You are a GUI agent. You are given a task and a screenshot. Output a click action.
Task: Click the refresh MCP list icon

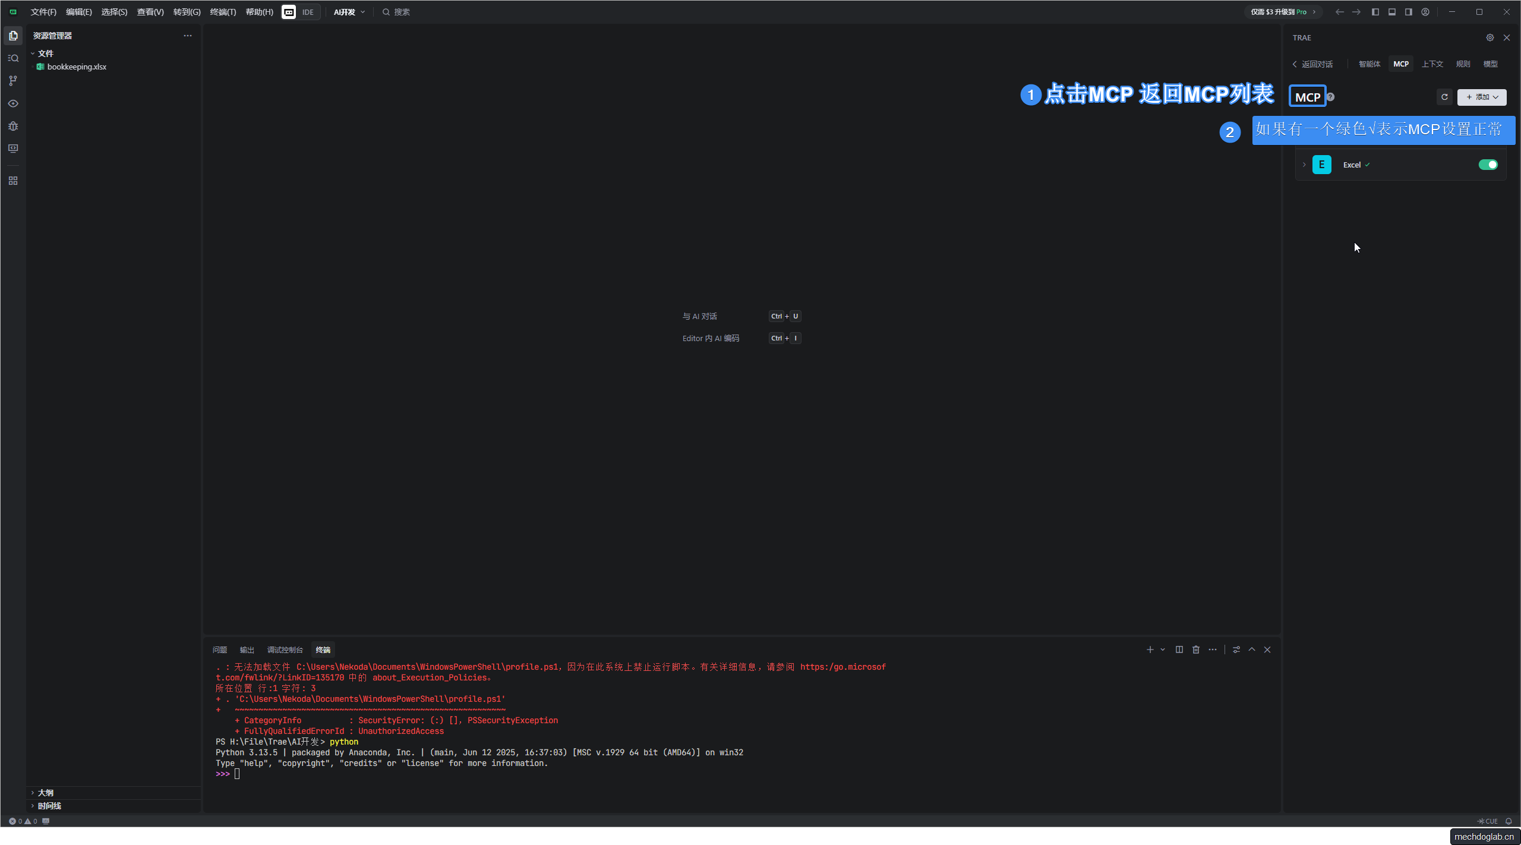pos(1444,97)
